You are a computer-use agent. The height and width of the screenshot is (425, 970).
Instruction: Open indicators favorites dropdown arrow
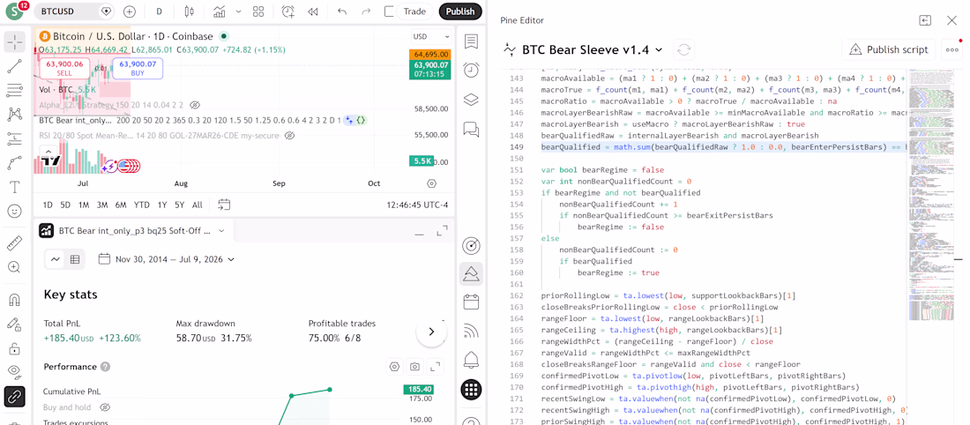tap(239, 11)
